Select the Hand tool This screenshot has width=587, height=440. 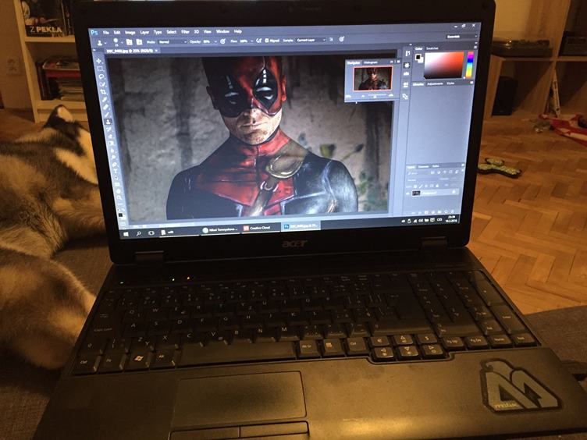click(119, 192)
